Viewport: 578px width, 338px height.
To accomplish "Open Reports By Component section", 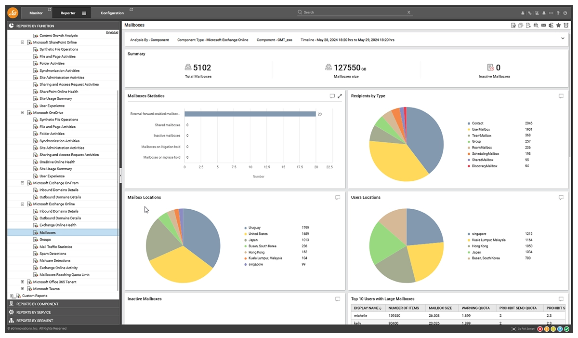I will click(63, 304).
